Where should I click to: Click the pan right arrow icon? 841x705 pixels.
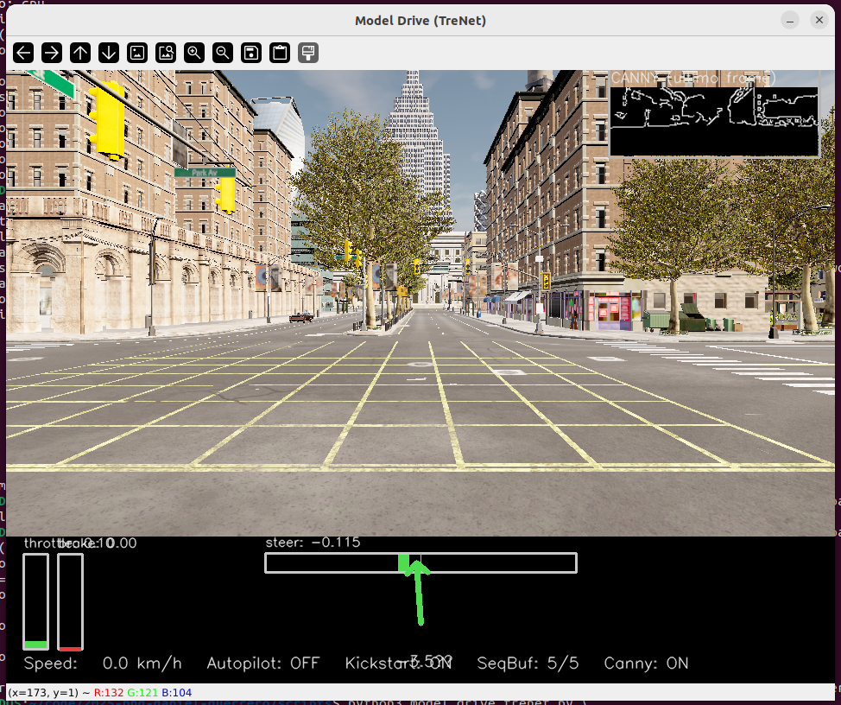52,53
